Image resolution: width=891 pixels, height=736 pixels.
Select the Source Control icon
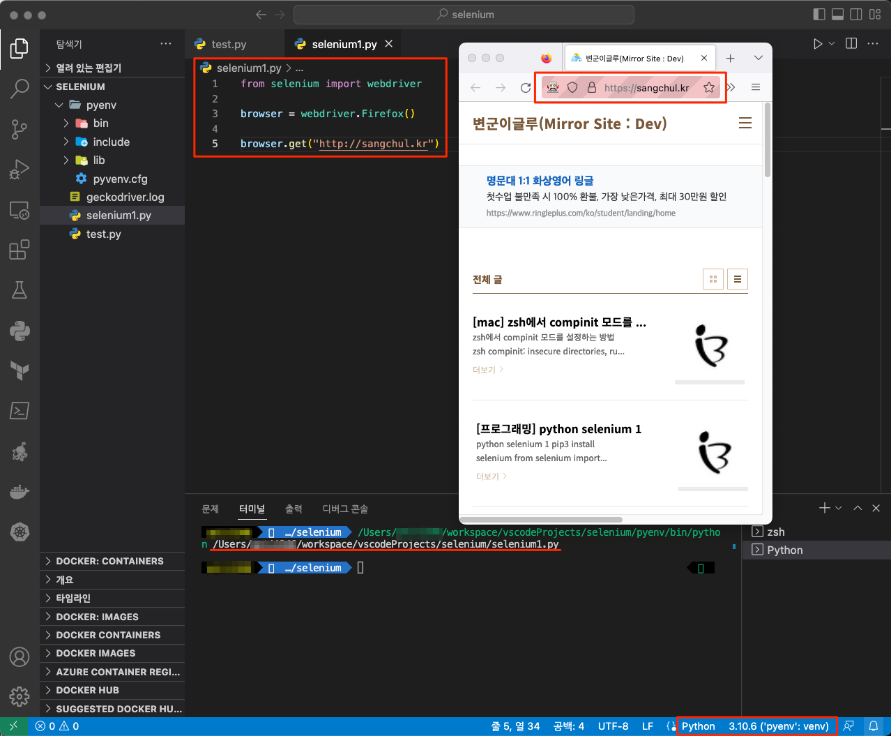point(19,129)
